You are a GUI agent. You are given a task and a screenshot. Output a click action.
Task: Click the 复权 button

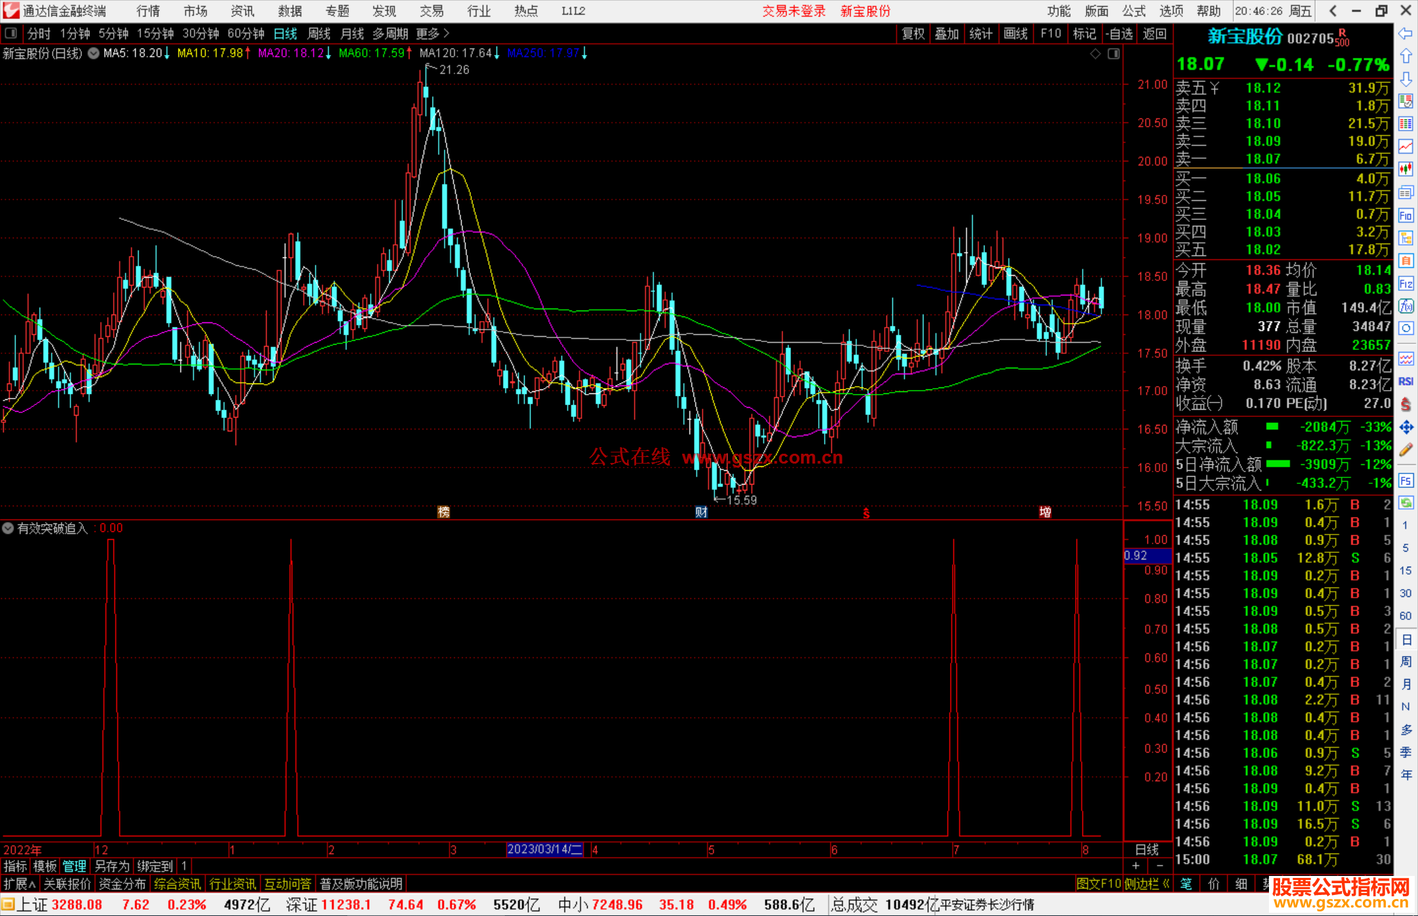point(913,33)
